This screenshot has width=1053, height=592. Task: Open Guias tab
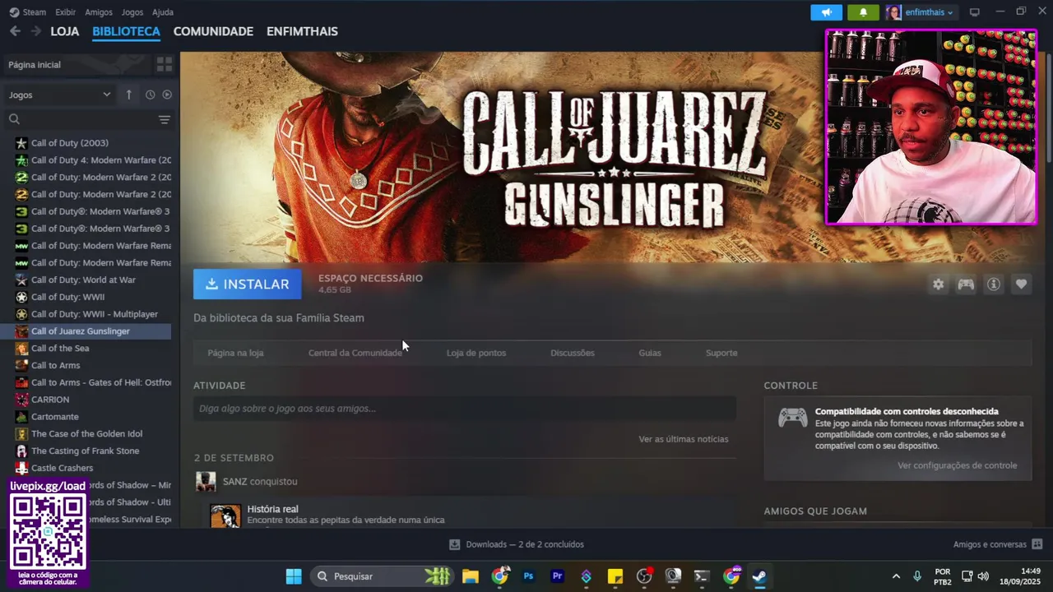[650, 353]
